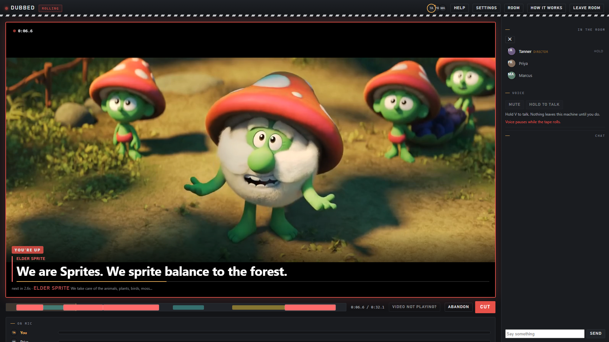Click the ELDER SPRITE character label
The width and height of the screenshot is (609, 342).
point(31,259)
